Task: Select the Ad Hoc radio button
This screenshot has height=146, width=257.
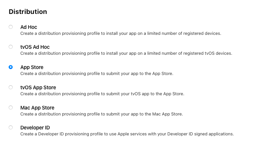Action: point(11,27)
